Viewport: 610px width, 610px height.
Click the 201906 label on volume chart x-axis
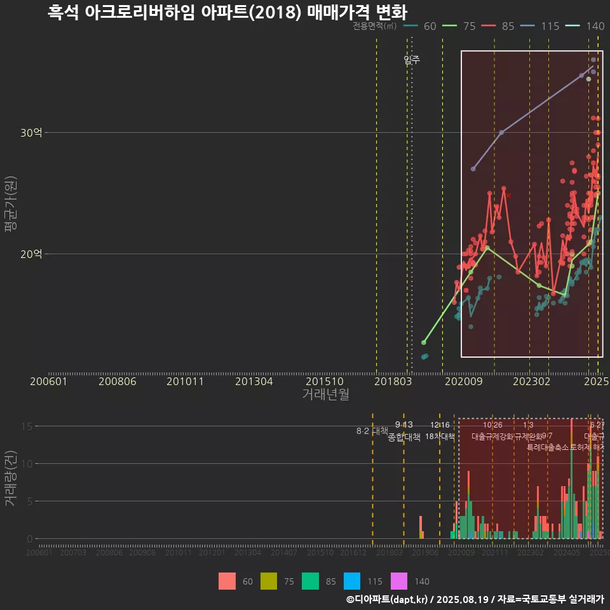pyautogui.click(x=425, y=552)
